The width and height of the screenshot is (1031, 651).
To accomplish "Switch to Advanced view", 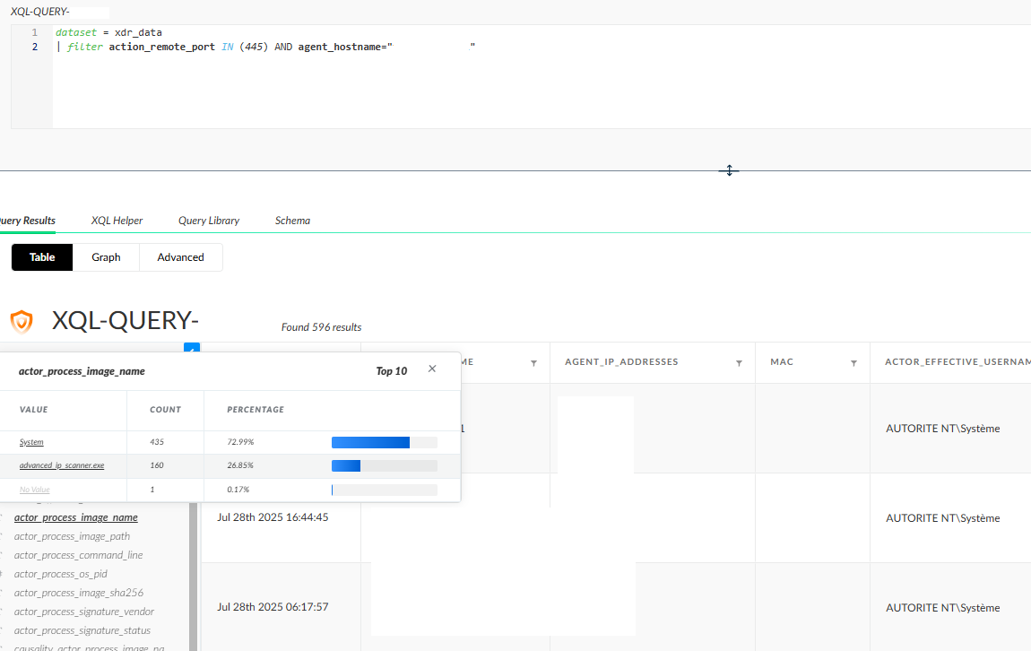I will 180,257.
